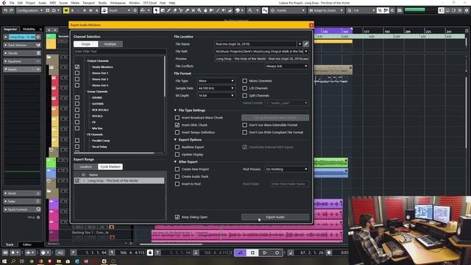The height and width of the screenshot is (265, 471).
Task: Click the channel filter text field
Action: [119, 52]
